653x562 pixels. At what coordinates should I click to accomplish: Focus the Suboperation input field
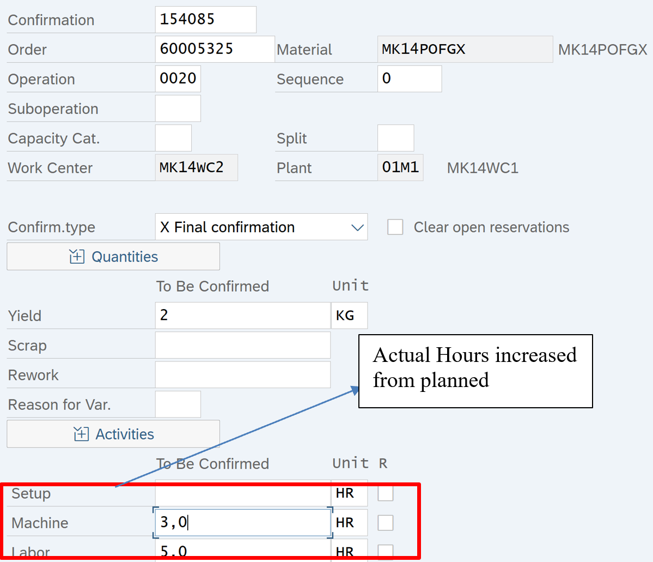[x=178, y=108]
